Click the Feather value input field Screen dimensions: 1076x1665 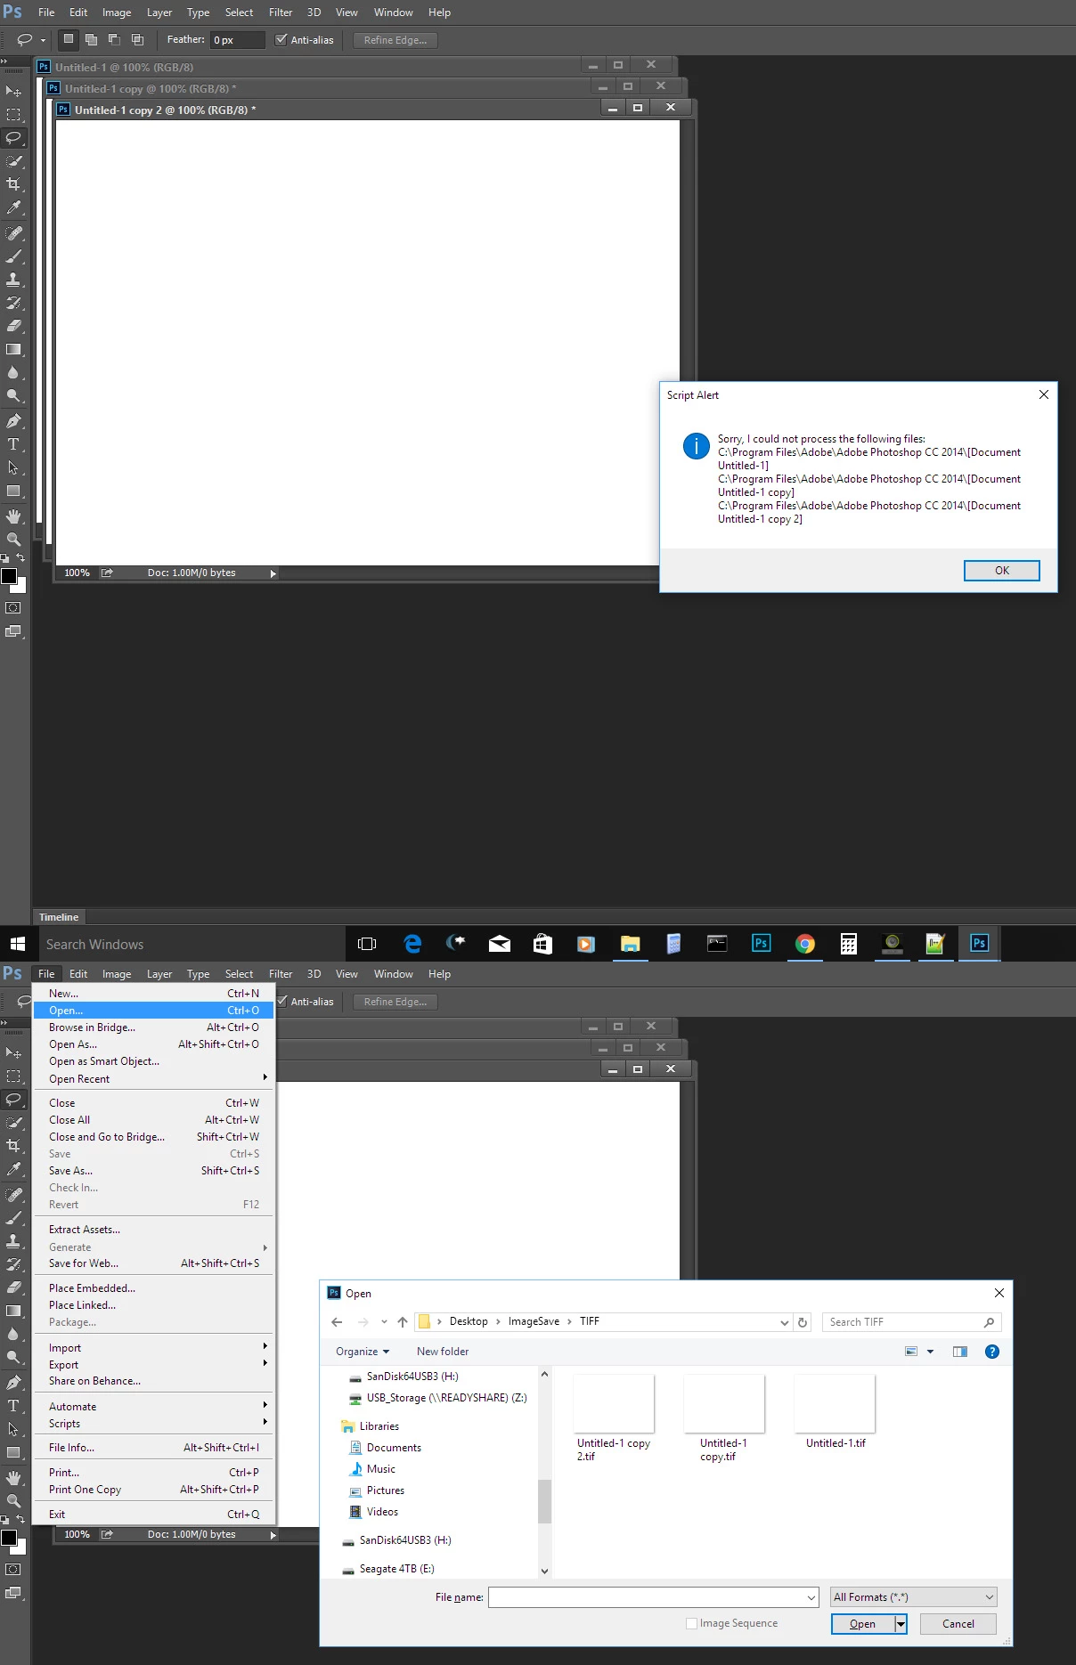click(x=237, y=40)
